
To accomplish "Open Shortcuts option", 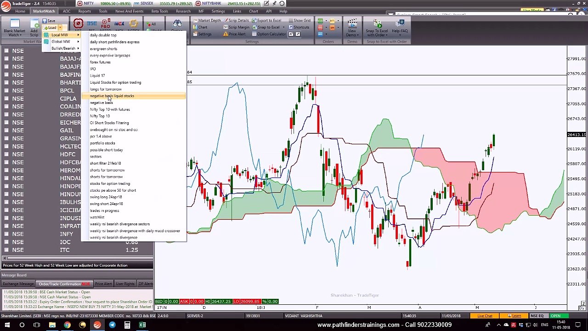I will click(299, 27).
